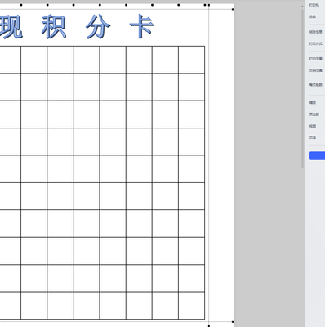Select the 每页版数 pages-per-sheet label
Image resolution: width=325 pixels, height=327 pixels.
click(x=315, y=85)
